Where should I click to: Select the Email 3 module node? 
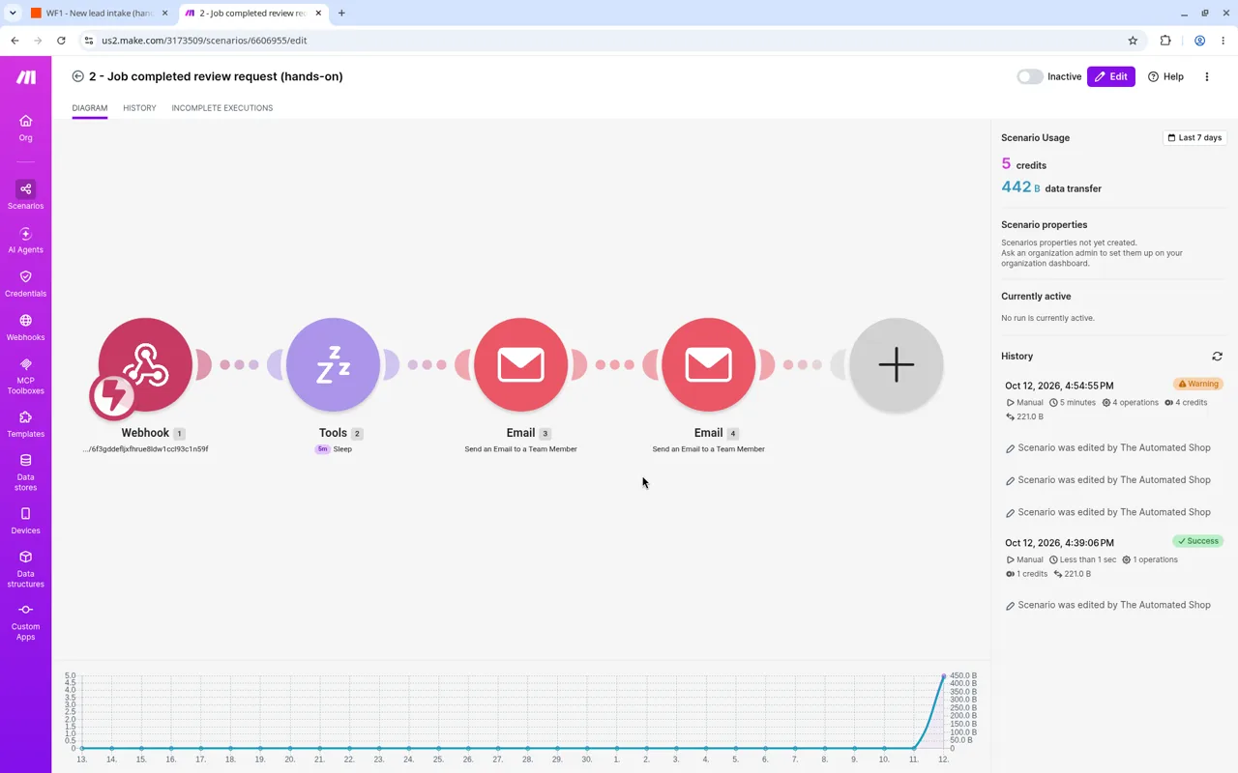pos(520,364)
